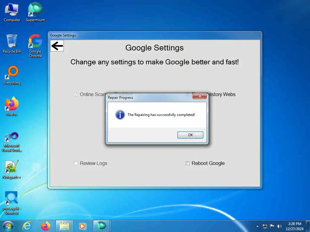
Task: Open Windows Media Player from taskbar
Action: (x=82, y=226)
